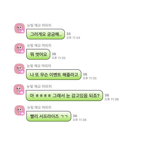The image size is (141, 141).
Task: Click the crown badge on the bottom avatar
Action: (23, 113)
